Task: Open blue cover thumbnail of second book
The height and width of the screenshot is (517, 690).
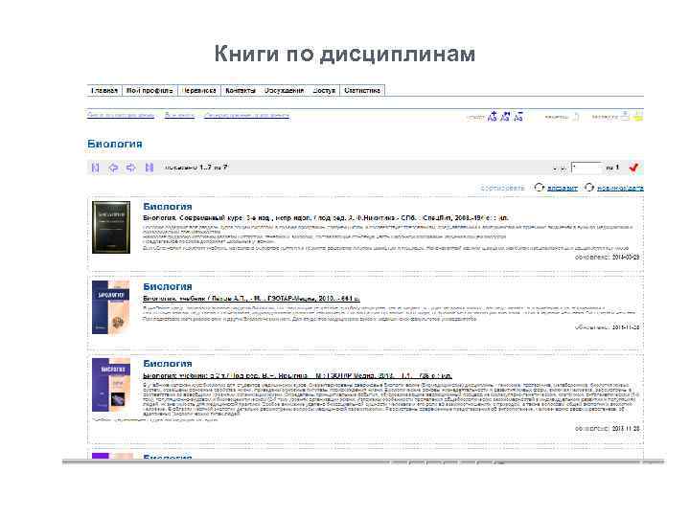Action: click(x=111, y=307)
